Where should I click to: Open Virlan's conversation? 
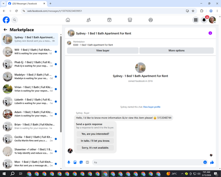click(x=30, y=89)
